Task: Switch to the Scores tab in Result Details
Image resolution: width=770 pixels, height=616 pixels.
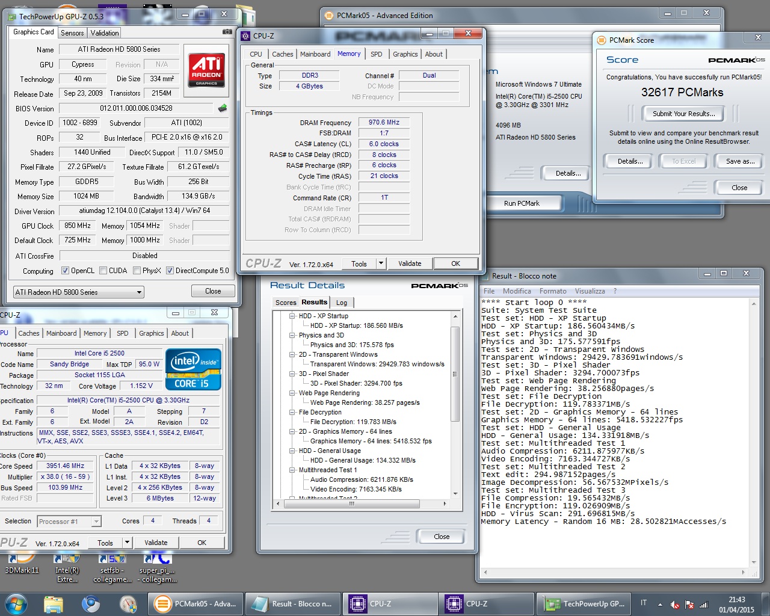Action: (286, 303)
